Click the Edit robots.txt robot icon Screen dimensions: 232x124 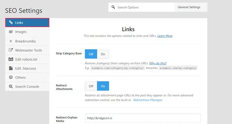pos(11,59)
